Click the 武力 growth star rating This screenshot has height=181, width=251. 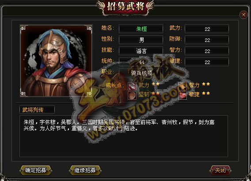point(156,84)
